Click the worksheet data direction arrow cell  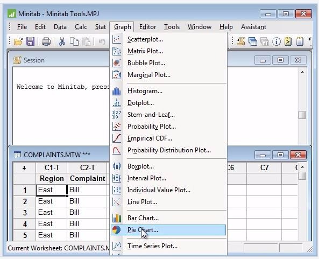tap(24, 168)
